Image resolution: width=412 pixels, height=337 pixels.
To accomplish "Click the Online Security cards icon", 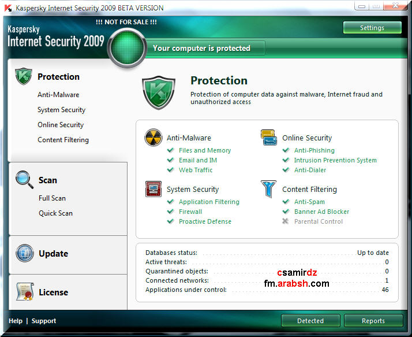I will click(268, 137).
